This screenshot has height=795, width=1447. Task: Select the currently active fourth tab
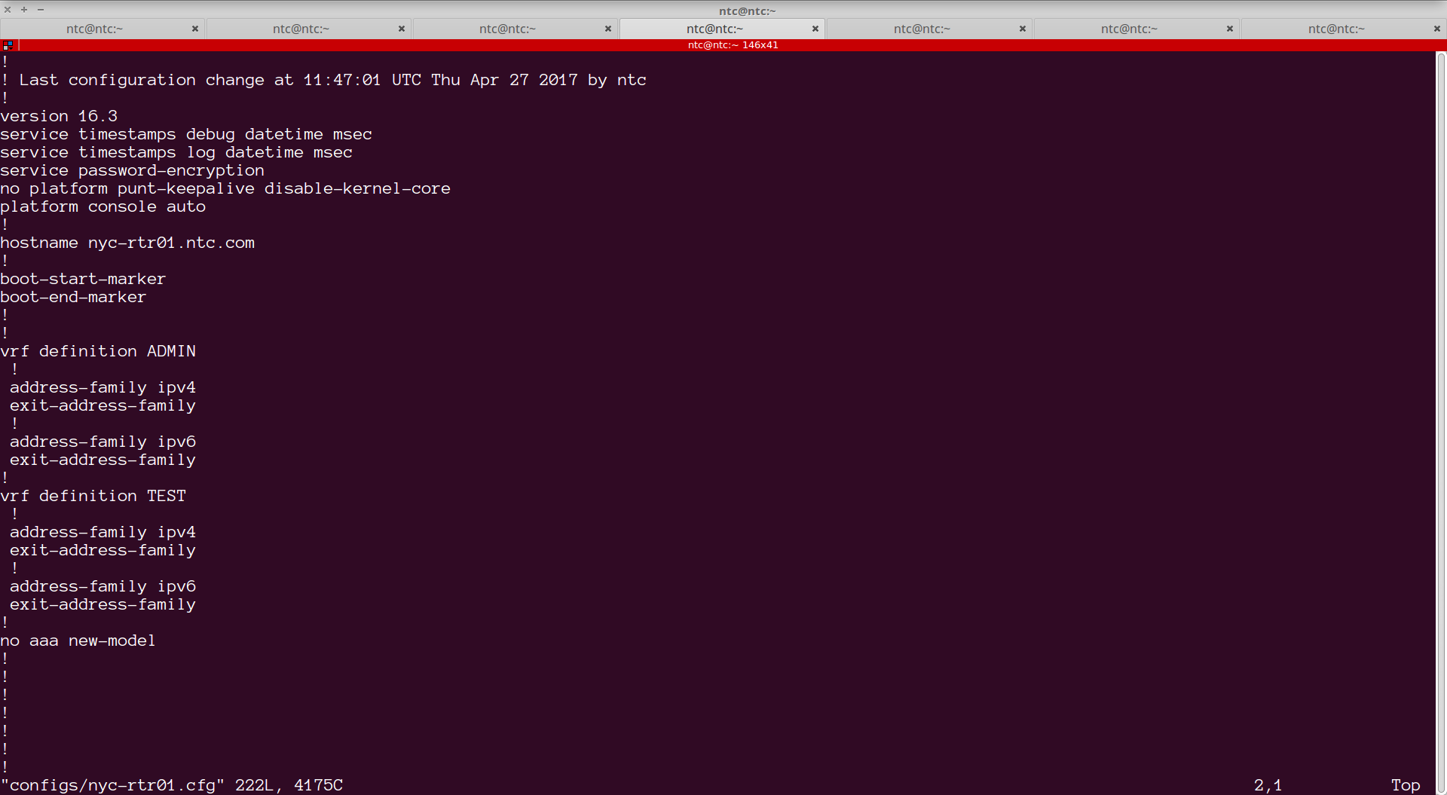(x=714, y=29)
